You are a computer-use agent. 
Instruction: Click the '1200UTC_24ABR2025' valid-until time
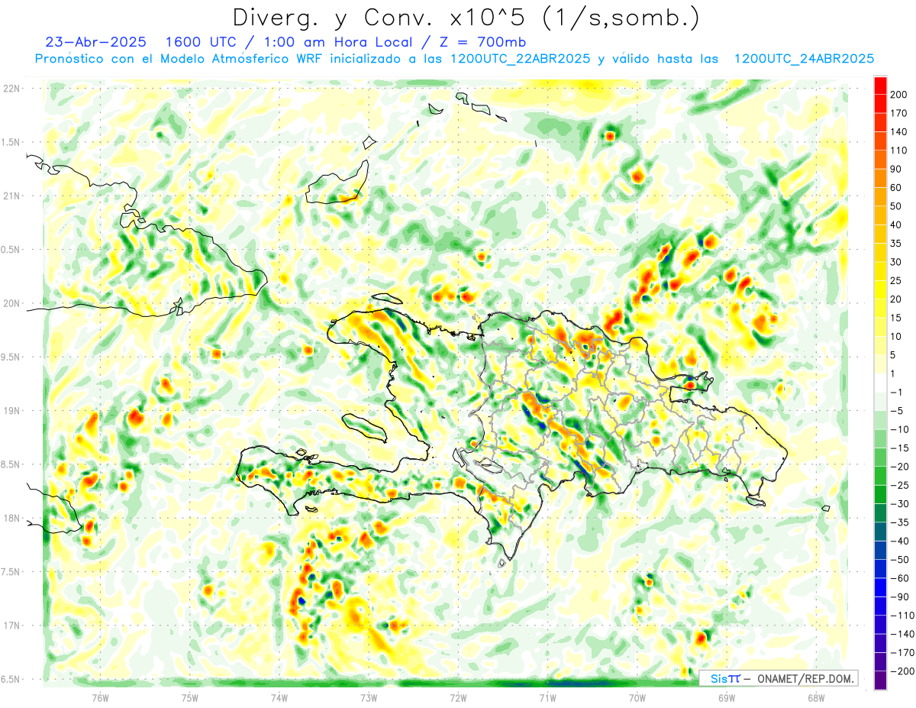804,59
